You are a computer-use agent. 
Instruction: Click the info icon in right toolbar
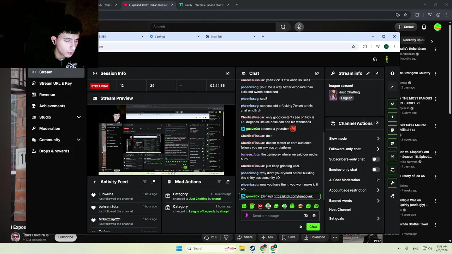tap(392, 73)
